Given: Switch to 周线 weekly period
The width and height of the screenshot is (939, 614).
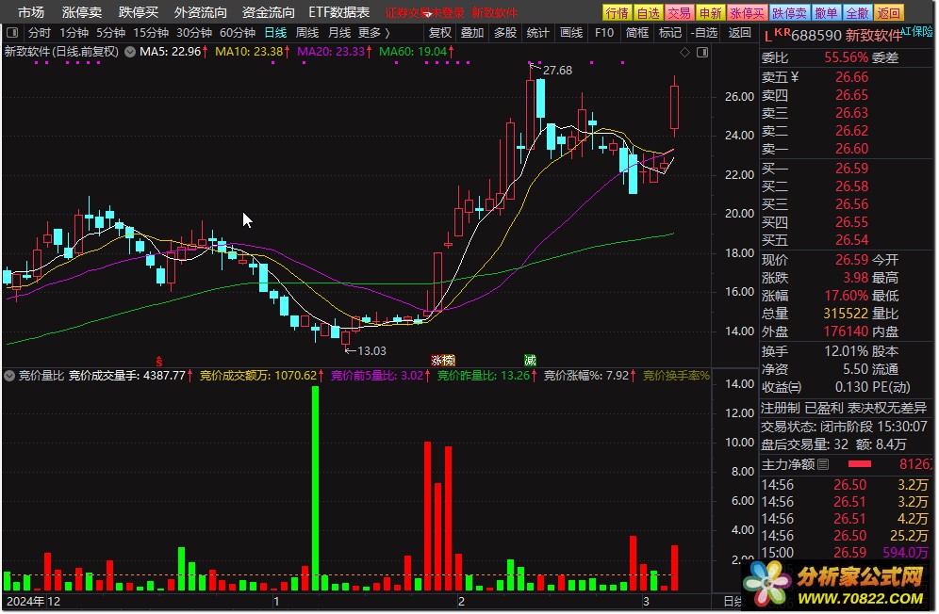Looking at the screenshot, I should click(x=307, y=32).
